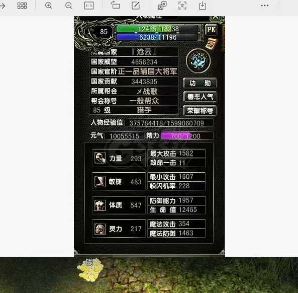Click the 力量 value 293
Viewport: 298px width, 293px height.
click(136, 159)
